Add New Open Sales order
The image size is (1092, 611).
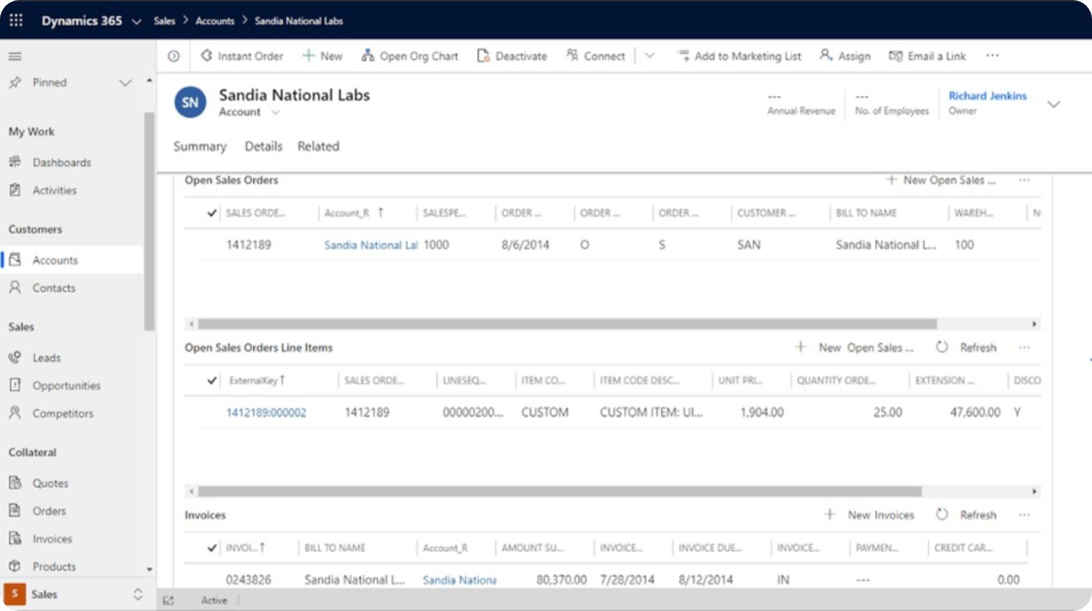(x=941, y=180)
